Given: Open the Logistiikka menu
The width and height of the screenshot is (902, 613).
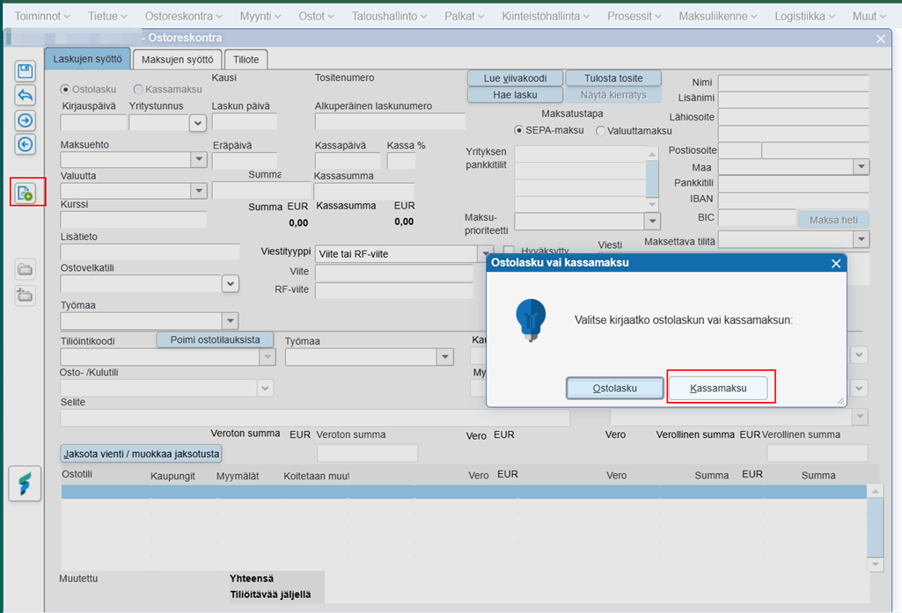Looking at the screenshot, I should [x=804, y=16].
